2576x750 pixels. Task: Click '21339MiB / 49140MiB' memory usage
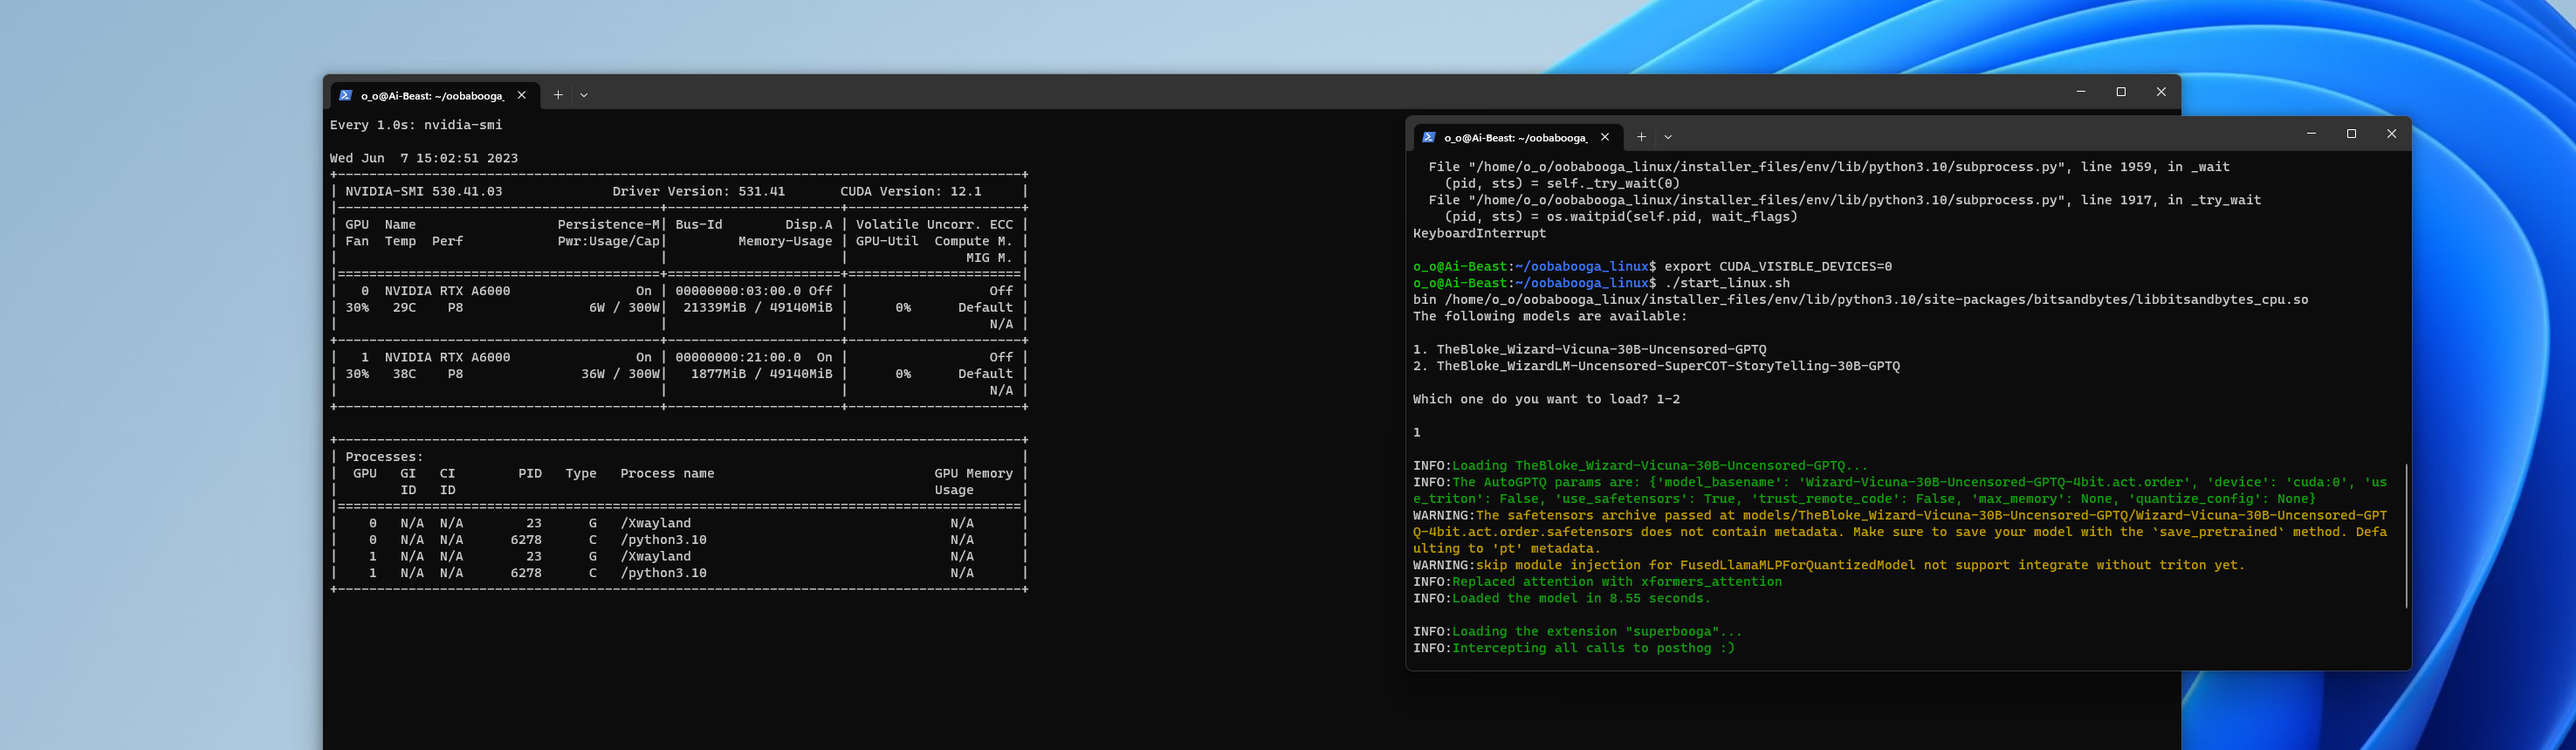(757, 308)
